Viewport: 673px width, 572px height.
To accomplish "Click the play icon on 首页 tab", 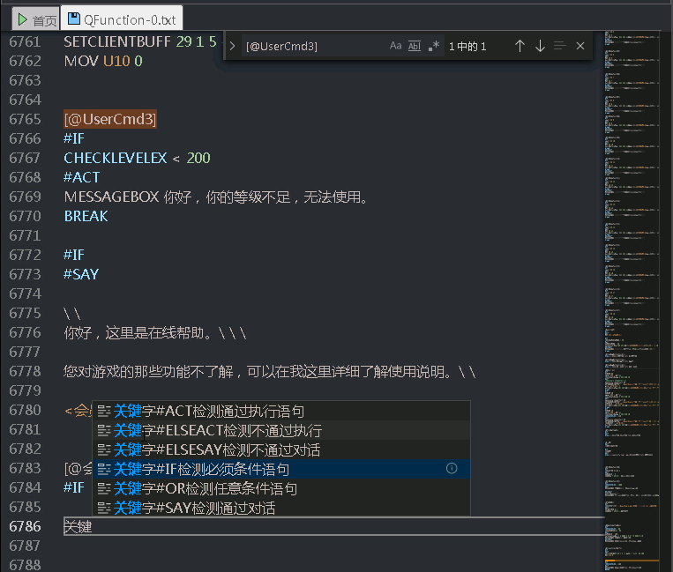I will [x=22, y=19].
